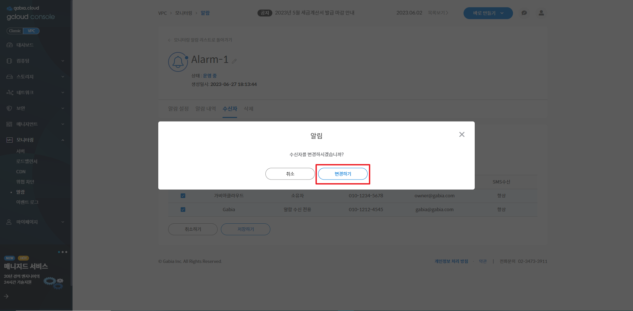Image resolution: width=633 pixels, height=311 pixels.
Task: Open the 세금계산서 발급 마감 안내 notice
Action: coord(315,13)
